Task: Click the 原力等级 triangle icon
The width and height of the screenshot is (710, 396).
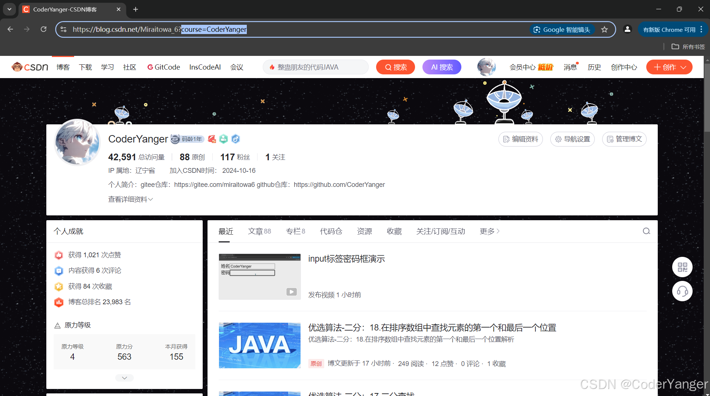Action: point(57,326)
